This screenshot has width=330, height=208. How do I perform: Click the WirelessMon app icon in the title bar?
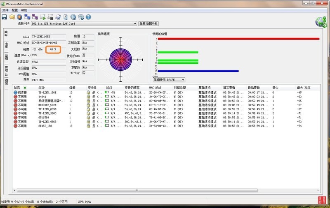tap(3, 4)
